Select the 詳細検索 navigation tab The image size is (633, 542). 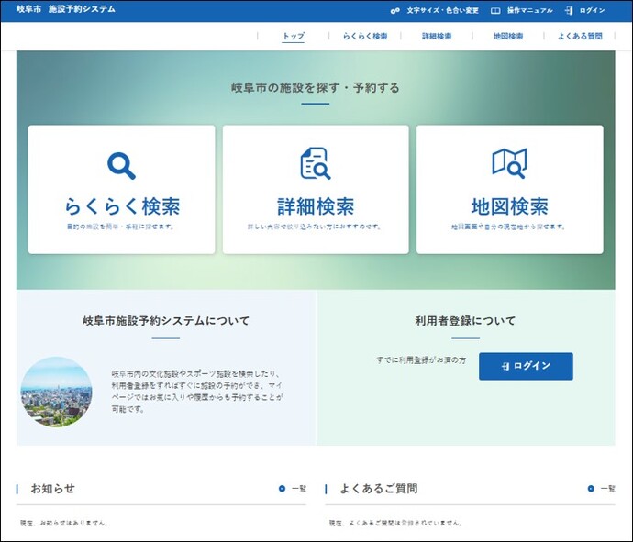click(x=437, y=37)
